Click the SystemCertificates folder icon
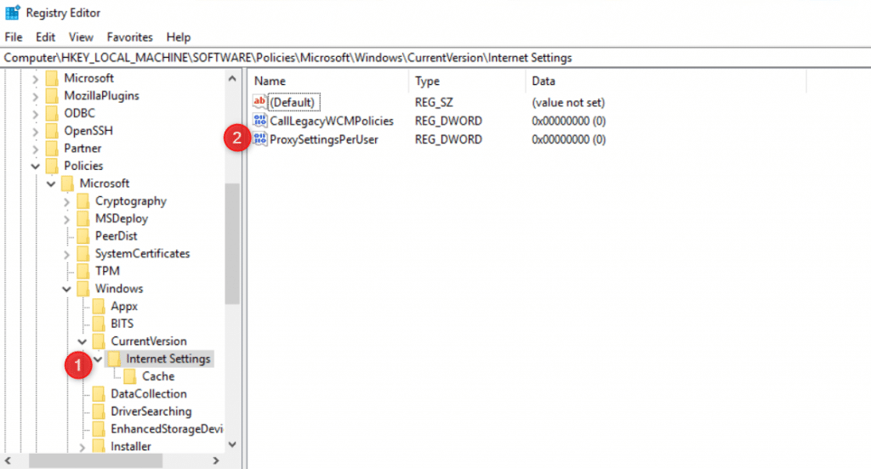 pyautogui.click(x=83, y=253)
